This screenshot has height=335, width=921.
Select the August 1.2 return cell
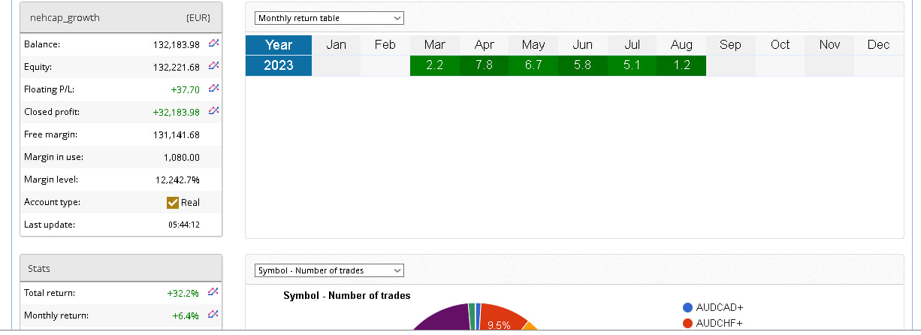pos(681,65)
